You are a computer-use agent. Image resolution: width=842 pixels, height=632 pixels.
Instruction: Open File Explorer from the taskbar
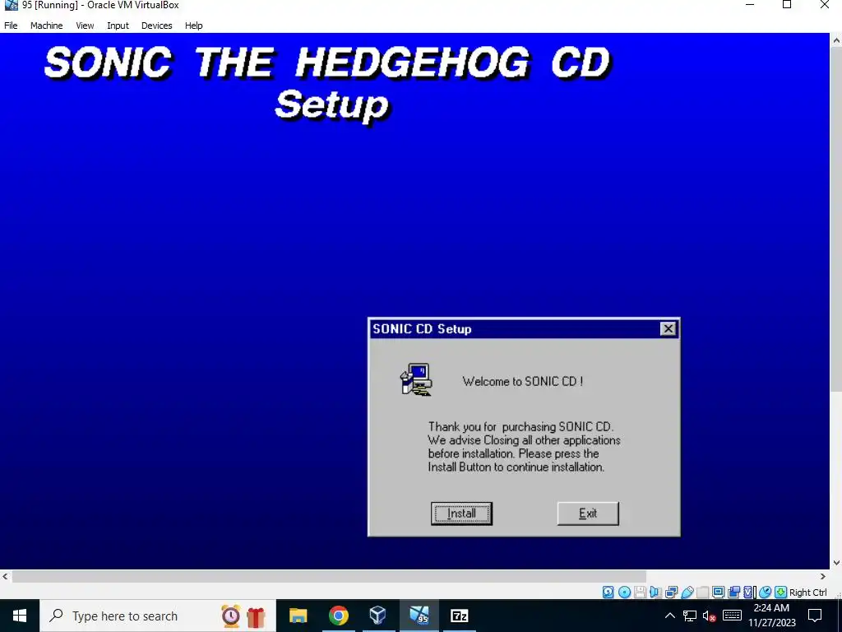click(298, 616)
